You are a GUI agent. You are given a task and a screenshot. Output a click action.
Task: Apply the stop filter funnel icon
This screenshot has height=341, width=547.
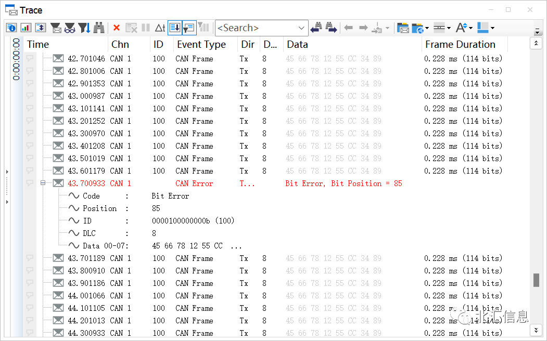[84, 28]
